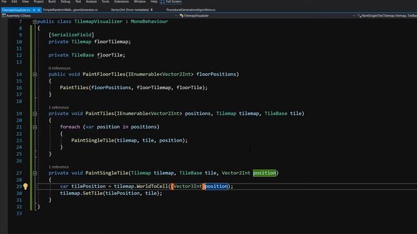Open the Build menu
417x234 pixels.
(52, 1)
